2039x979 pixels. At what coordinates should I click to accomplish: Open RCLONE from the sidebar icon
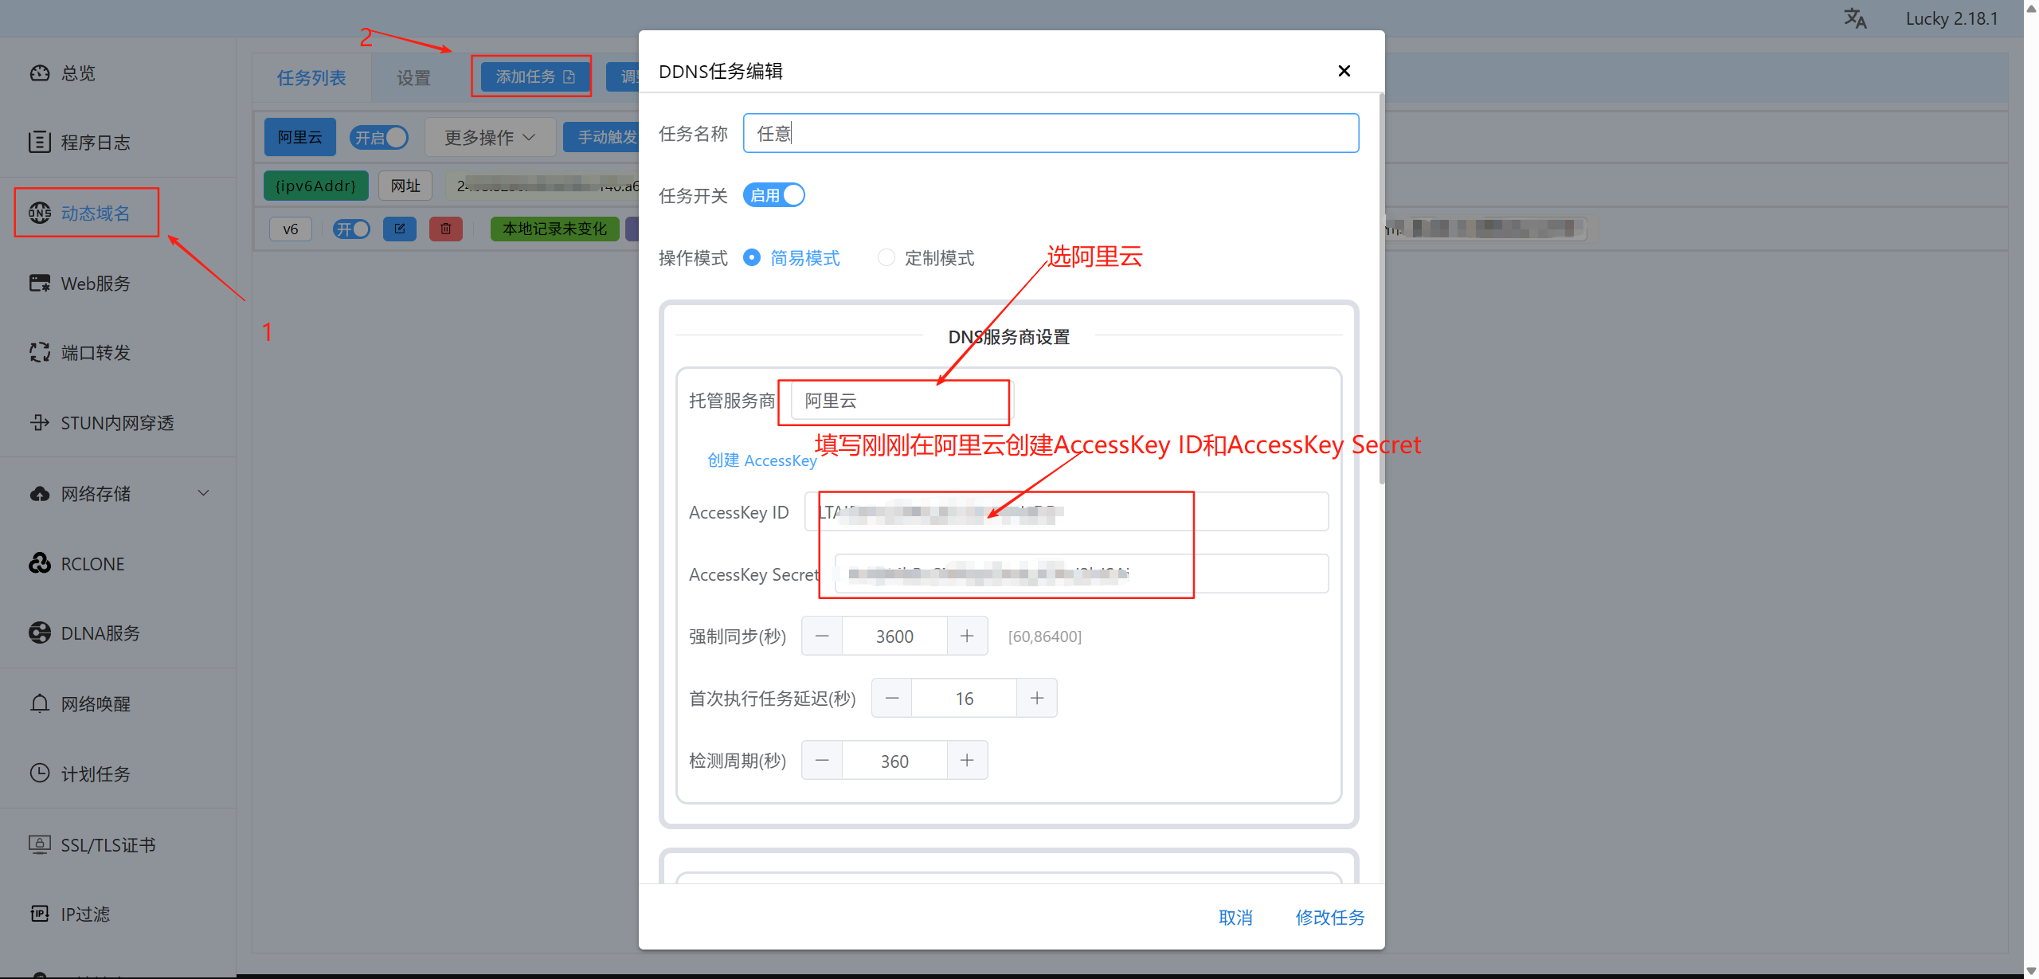[x=40, y=564]
